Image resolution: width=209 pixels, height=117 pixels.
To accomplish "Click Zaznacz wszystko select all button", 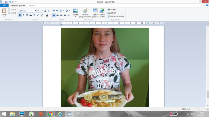I will (x=116, y=16).
